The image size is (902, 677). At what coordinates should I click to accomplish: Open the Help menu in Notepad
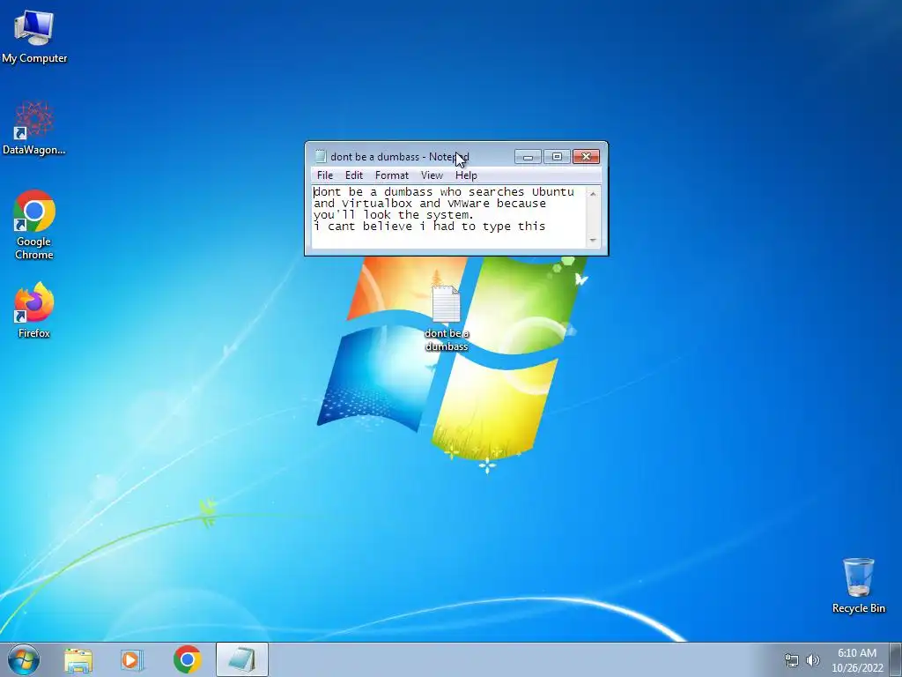[x=466, y=175]
